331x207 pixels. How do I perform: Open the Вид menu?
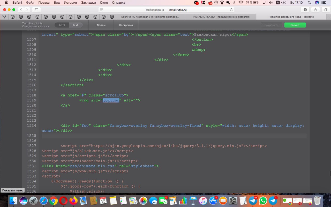point(57,3)
